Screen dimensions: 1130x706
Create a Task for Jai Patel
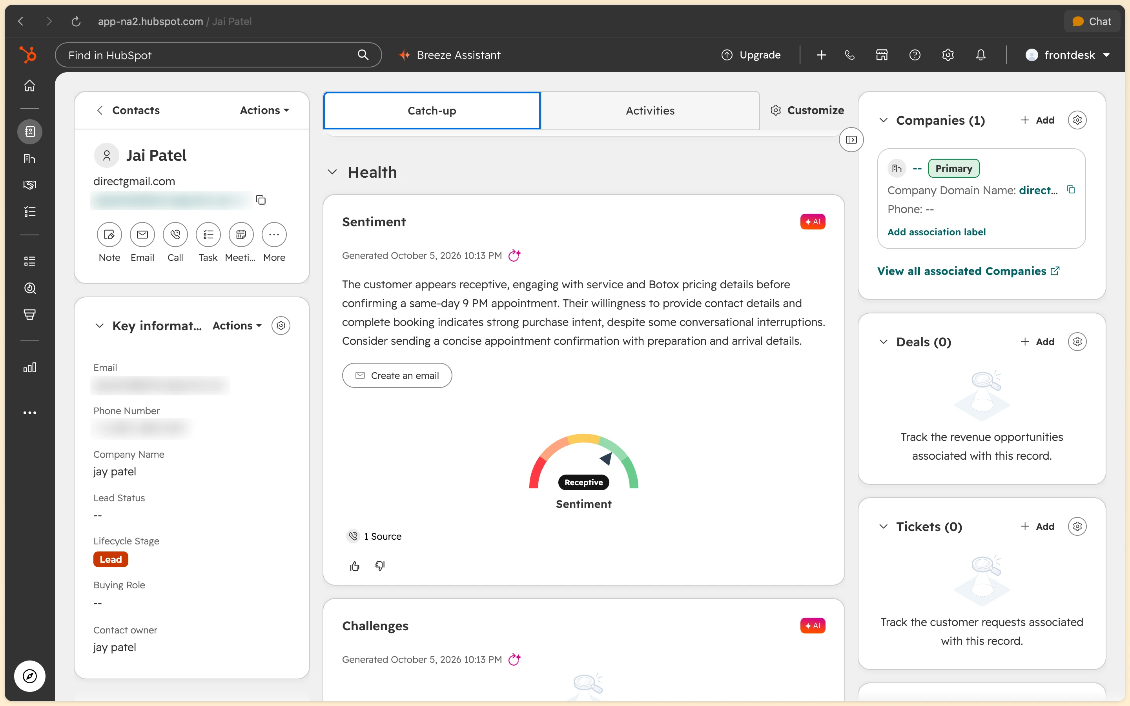(208, 235)
